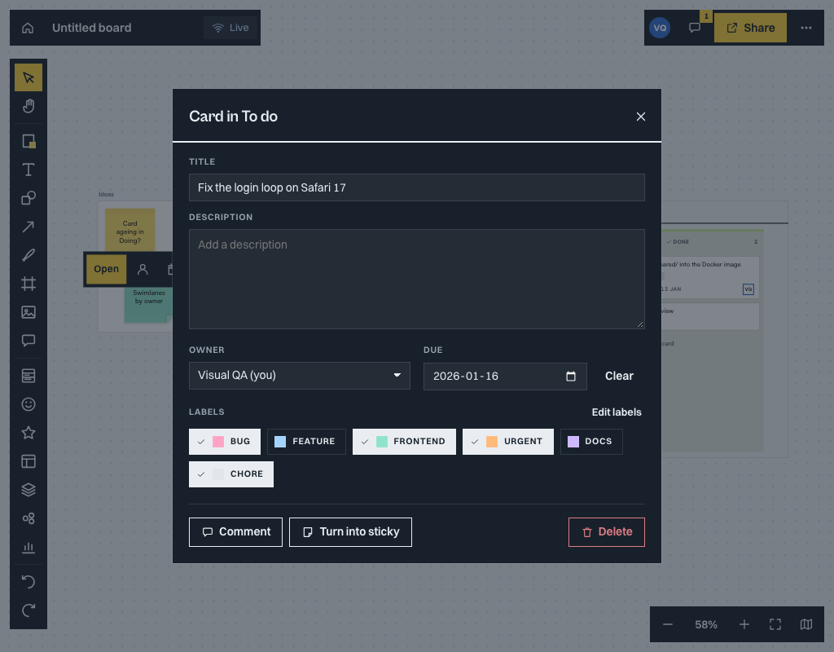Delete the card

(606, 532)
